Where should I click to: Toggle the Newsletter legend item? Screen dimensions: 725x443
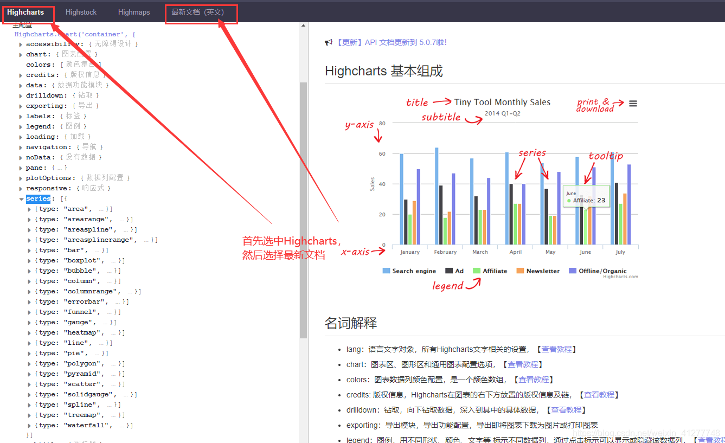tap(537, 271)
